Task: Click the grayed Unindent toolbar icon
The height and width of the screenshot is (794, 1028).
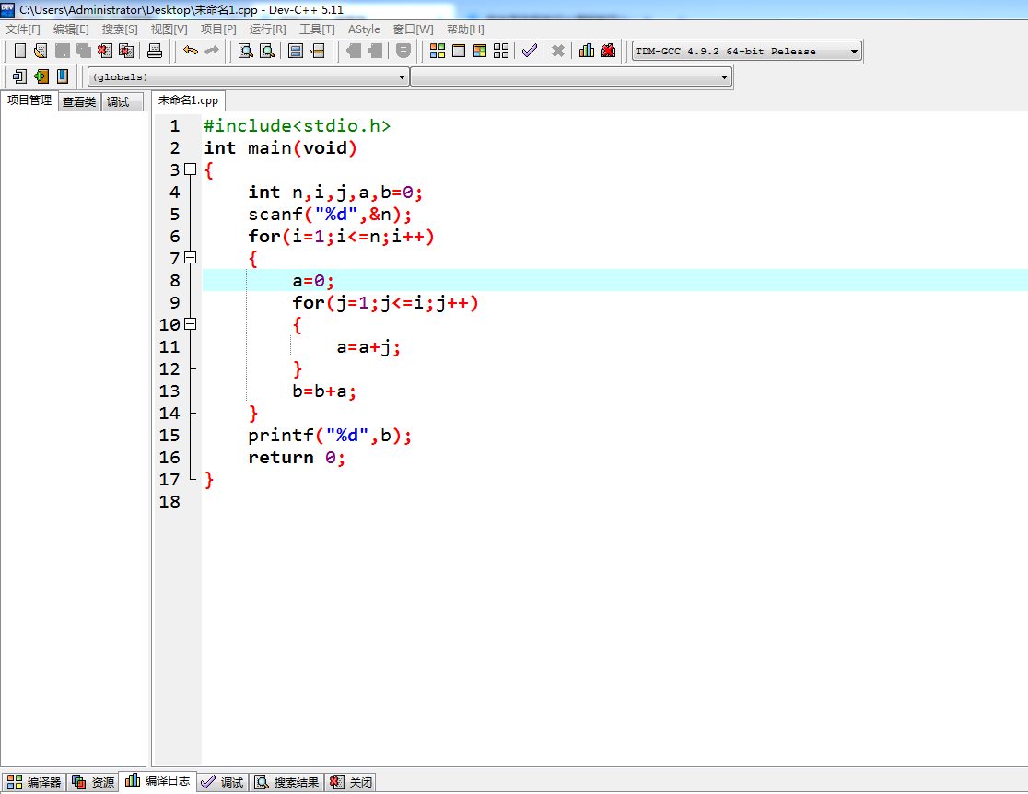Action: 354,51
